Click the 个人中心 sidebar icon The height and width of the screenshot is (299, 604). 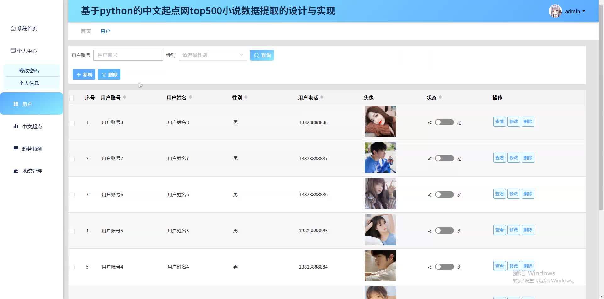point(13,51)
